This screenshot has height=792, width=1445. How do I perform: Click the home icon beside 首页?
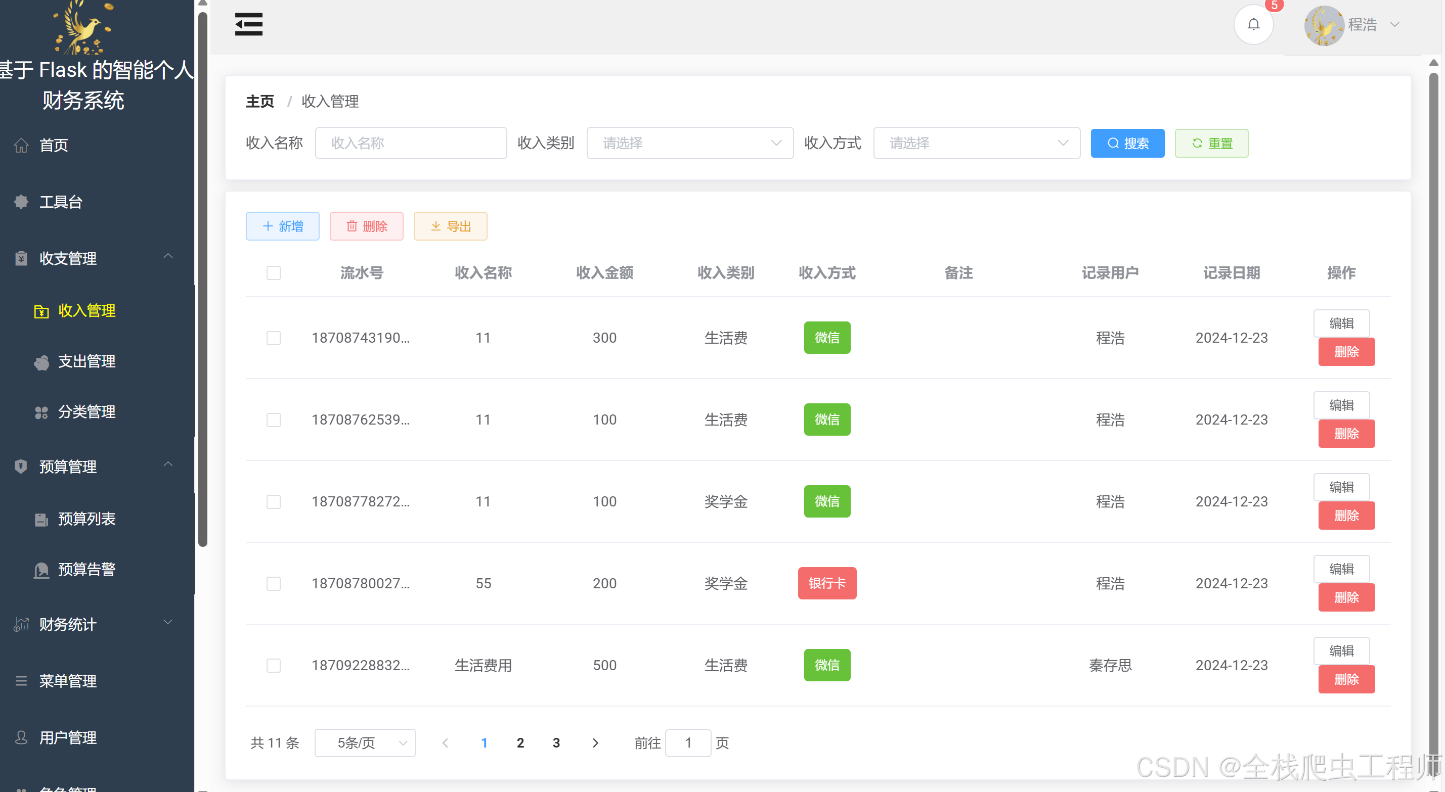coord(21,145)
